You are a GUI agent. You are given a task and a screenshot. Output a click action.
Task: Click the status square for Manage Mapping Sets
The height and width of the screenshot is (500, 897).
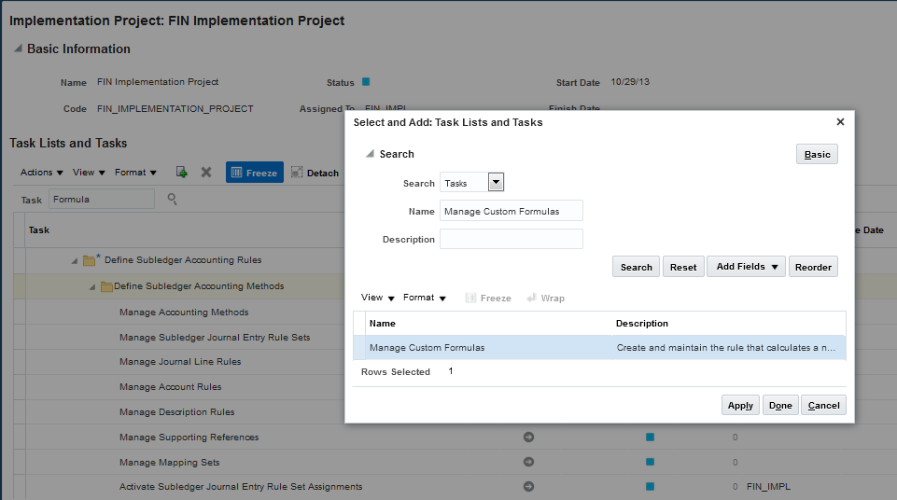pos(650,462)
